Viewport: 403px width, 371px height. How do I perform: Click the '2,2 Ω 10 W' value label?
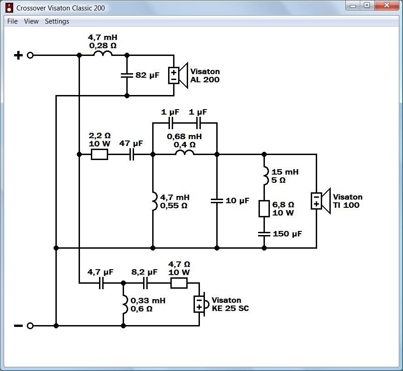pos(100,140)
